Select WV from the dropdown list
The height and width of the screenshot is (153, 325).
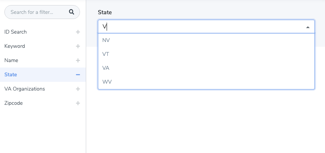point(107,82)
